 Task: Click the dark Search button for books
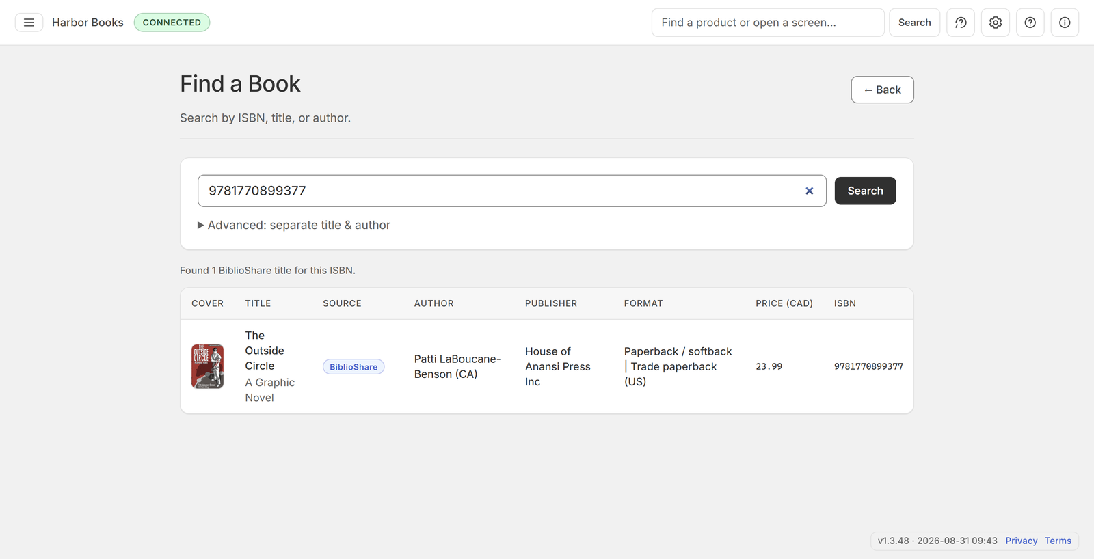pyautogui.click(x=865, y=191)
